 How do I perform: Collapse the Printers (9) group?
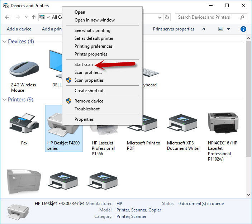(5, 100)
